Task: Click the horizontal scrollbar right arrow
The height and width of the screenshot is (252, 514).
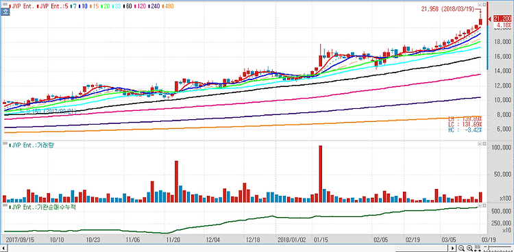Action: (x=453, y=249)
